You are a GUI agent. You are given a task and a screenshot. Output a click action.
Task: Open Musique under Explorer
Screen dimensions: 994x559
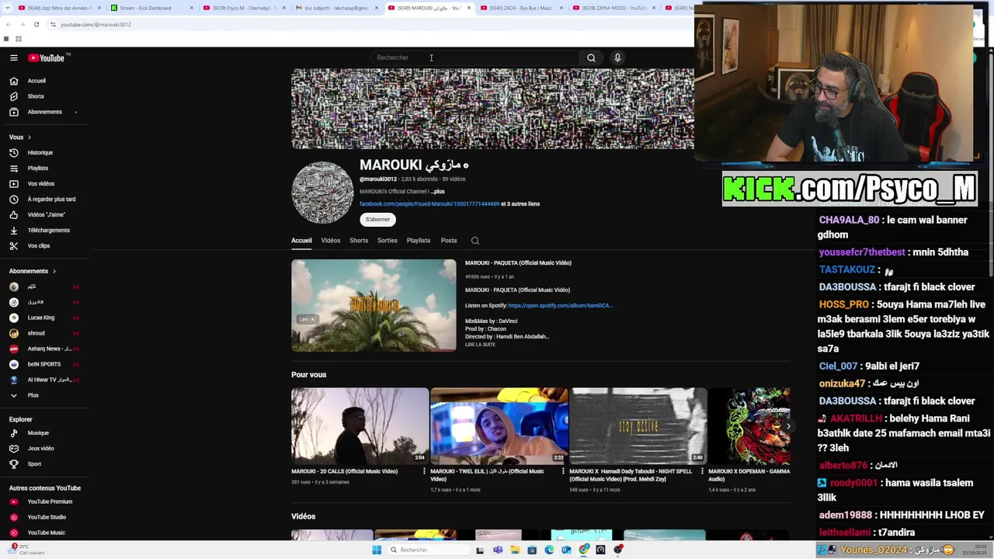(x=38, y=433)
